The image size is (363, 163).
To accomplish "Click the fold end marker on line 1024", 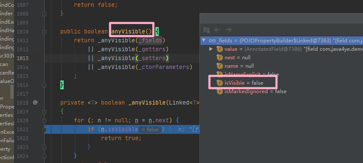I will (x=44, y=156).
